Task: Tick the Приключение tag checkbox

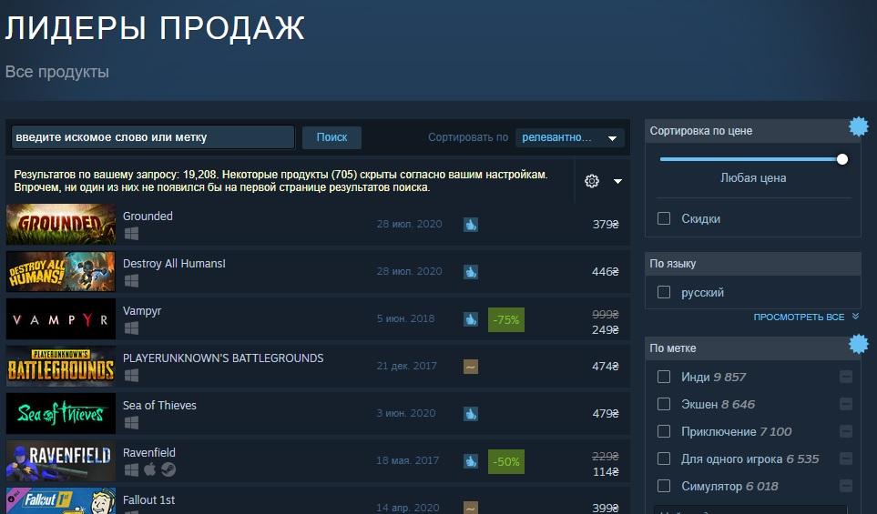Action: 664,432
